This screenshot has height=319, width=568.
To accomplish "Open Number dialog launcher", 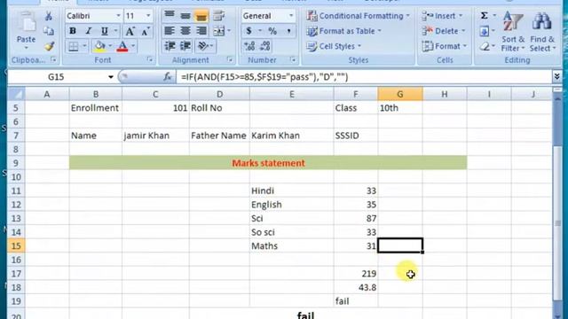I will coord(293,59).
